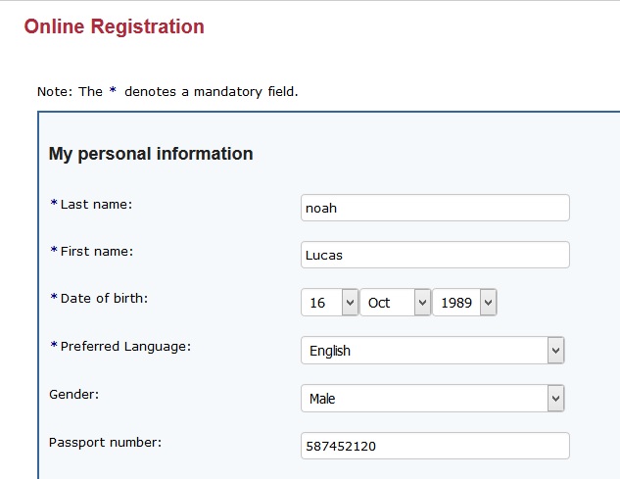620x479 pixels.
Task: Click the Passport number input field
Action: pyautogui.click(x=435, y=446)
